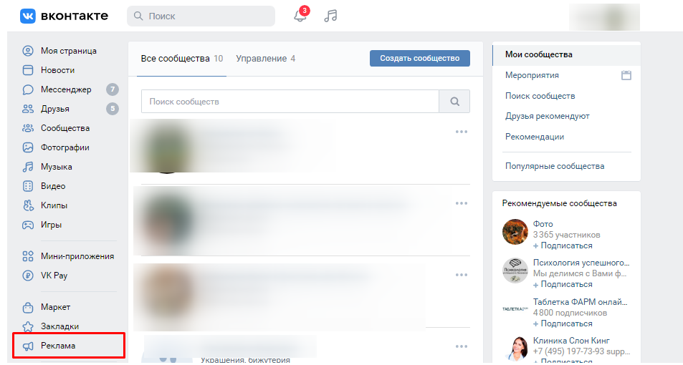
Task: Open VK Pay in the sidebar
Action: [54, 276]
